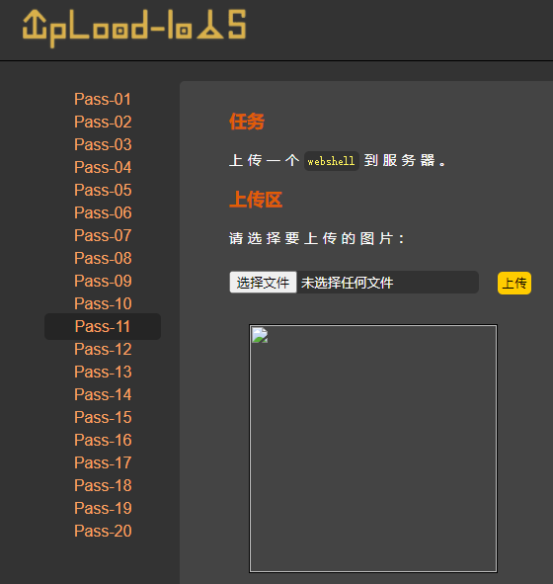Click the broken image icon in preview box
Screen dimensions: 553x584
[x=260, y=335]
